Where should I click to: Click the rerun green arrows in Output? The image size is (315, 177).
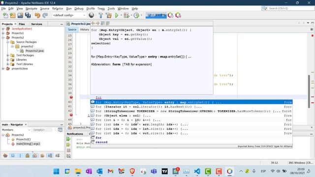pyautogui.click(x=68, y=139)
